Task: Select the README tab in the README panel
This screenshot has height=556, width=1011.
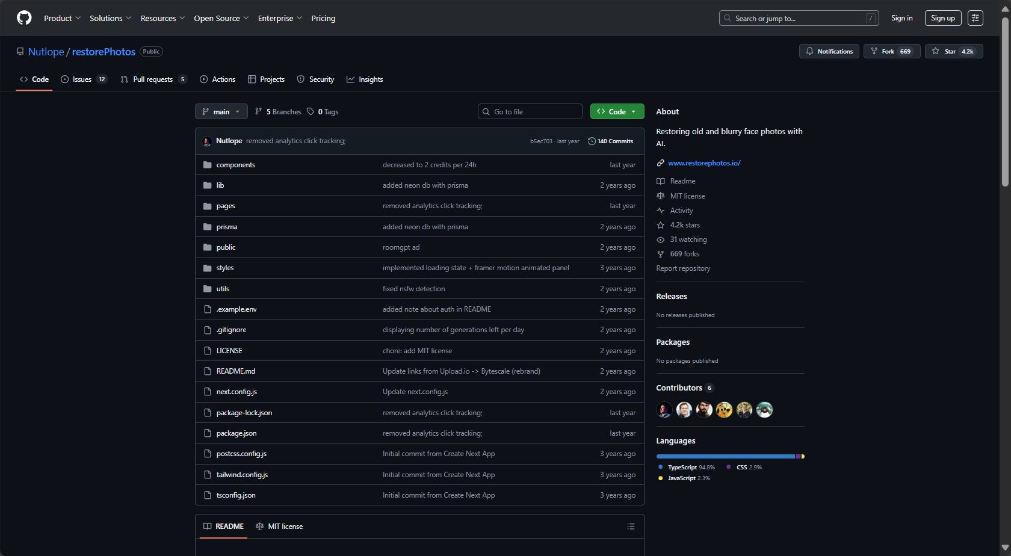Action: click(x=223, y=527)
